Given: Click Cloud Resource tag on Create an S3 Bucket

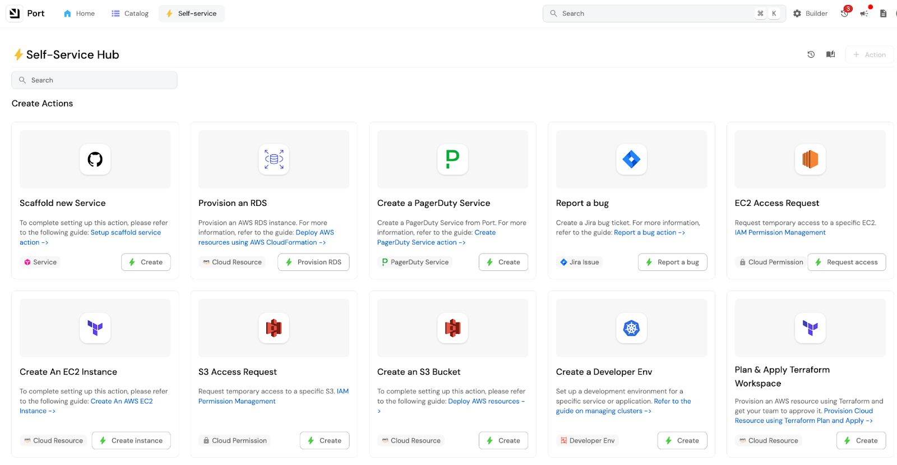Looking at the screenshot, I should tap(411, 440).
